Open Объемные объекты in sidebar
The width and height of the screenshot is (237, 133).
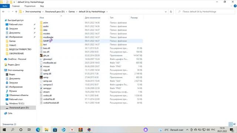[x=19, y=95]
